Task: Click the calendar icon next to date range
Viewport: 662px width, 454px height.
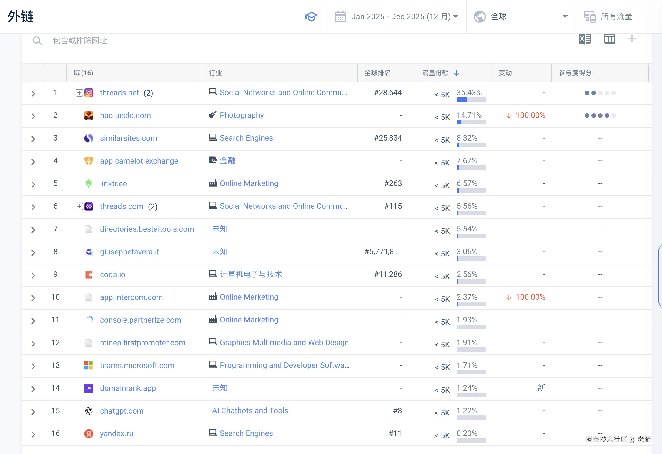Action: click(340, 17)
